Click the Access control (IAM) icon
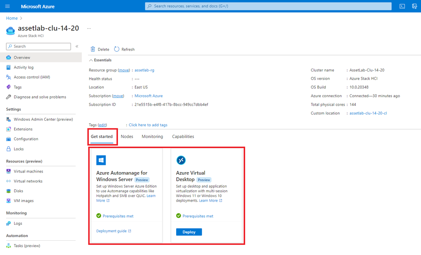This screenshot has height=255, width=421. pos(8,77)
